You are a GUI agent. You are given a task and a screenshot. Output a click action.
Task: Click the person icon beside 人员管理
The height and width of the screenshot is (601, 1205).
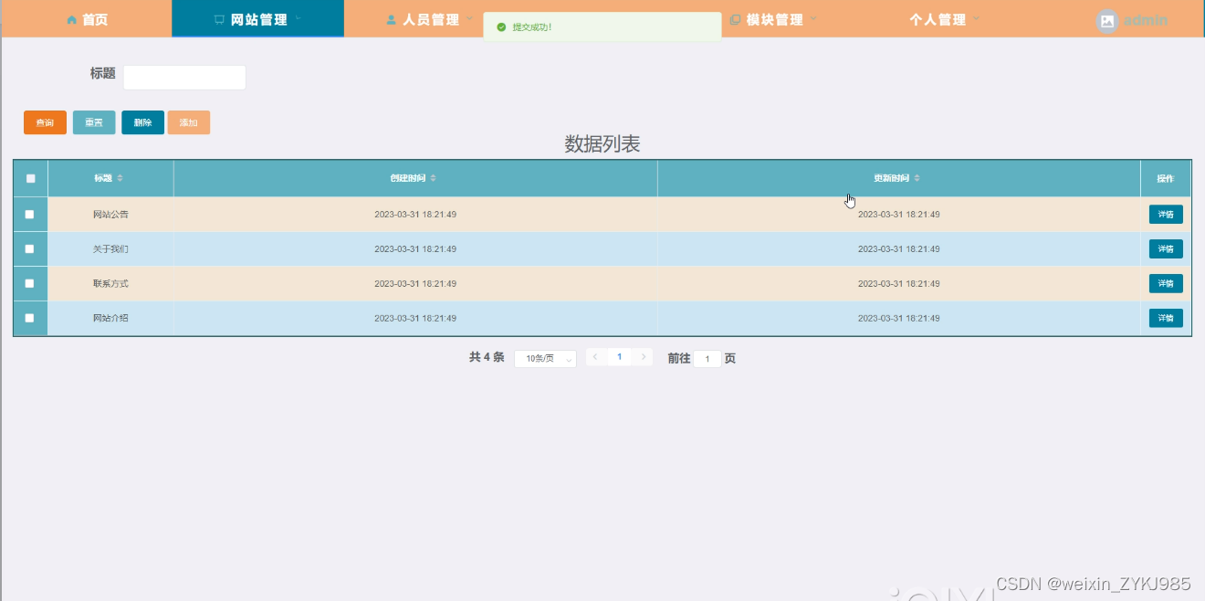point(390,18)
